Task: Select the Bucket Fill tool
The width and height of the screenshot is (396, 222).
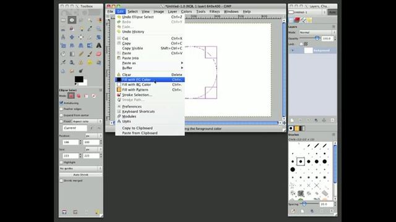Action: [x=63, y=54]
